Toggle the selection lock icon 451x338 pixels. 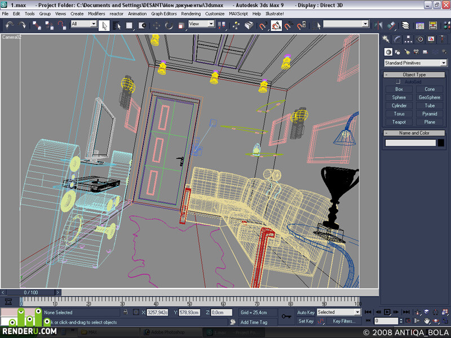(125, 312)
